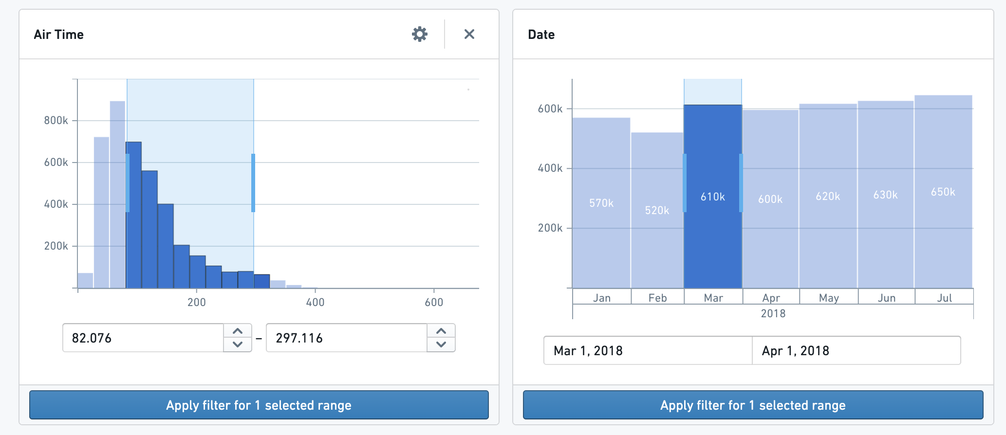This screenshot has width=1006, height=435.
Task: Click the Air Time panel title
Action: coord(59,35)
